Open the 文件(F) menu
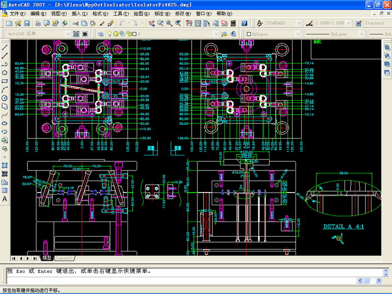Image resolution: width=392 pixels, height=294 pixels. pos(18,13)
